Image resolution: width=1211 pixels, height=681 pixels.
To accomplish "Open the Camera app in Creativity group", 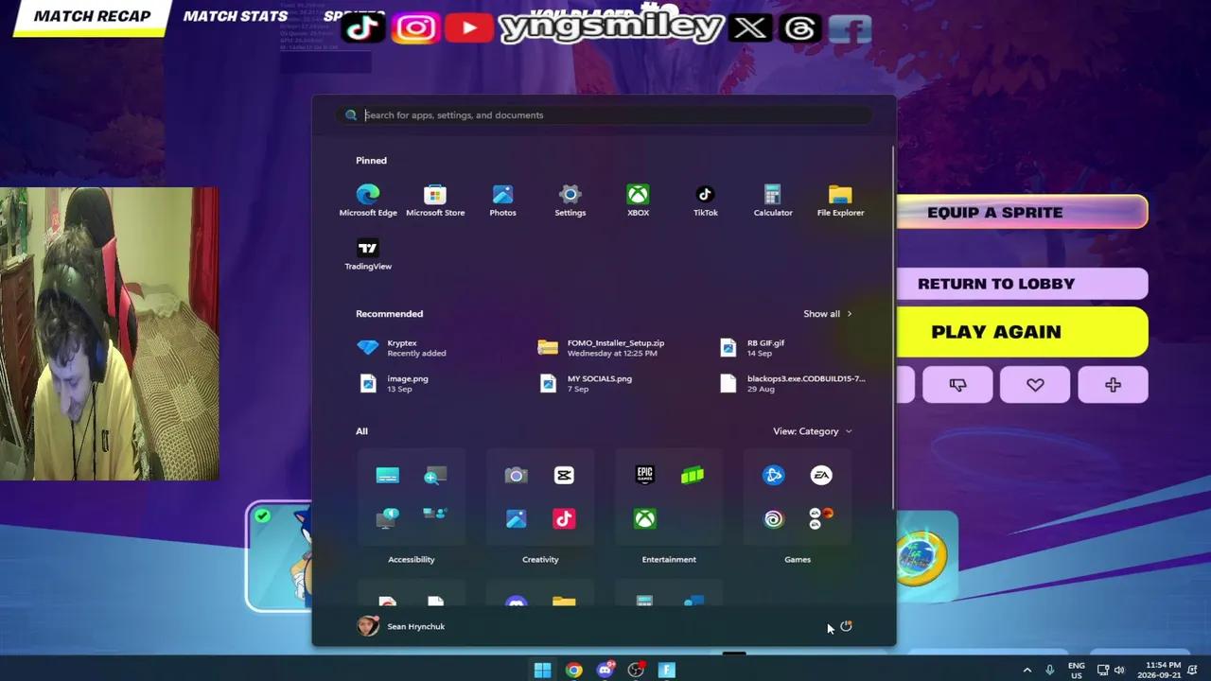I will pos(516,475).
